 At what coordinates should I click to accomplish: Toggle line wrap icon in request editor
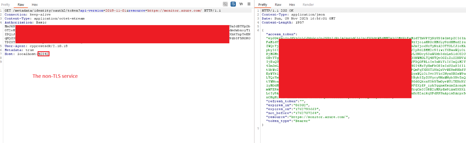(233, 4)
